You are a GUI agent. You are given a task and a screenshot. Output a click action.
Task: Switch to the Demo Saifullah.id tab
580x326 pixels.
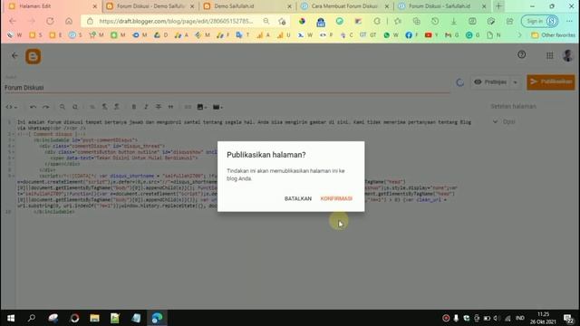pos(248,6)
